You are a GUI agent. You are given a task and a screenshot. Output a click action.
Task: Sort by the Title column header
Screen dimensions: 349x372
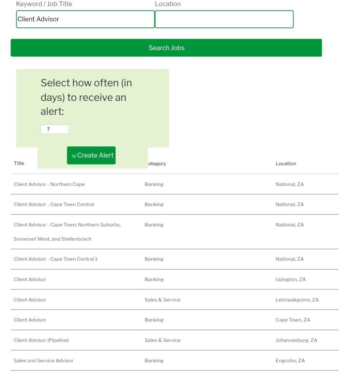[x=19, y=163]
